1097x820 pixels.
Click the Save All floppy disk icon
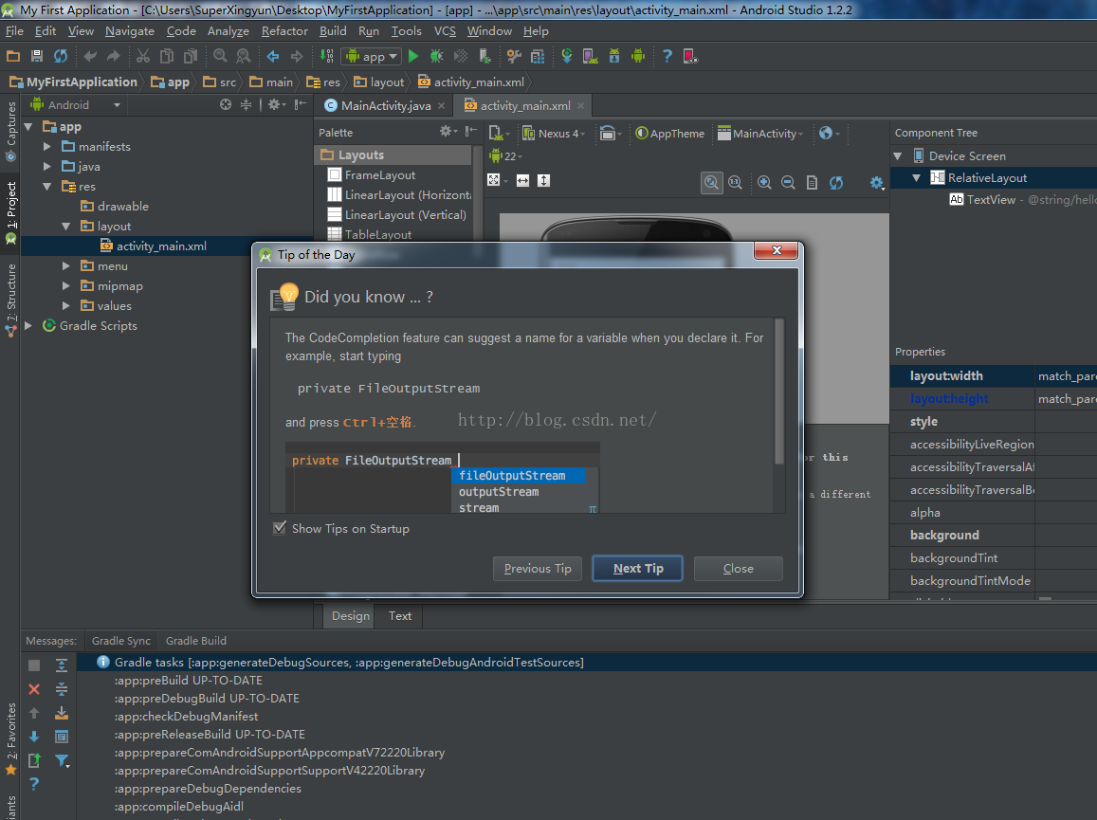pos(37,57)
